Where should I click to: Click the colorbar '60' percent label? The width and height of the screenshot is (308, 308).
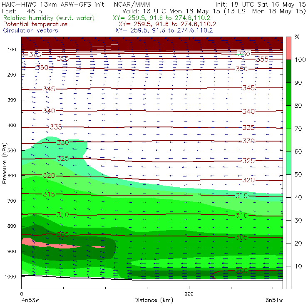pyautogui.click(x=298, y=152)
